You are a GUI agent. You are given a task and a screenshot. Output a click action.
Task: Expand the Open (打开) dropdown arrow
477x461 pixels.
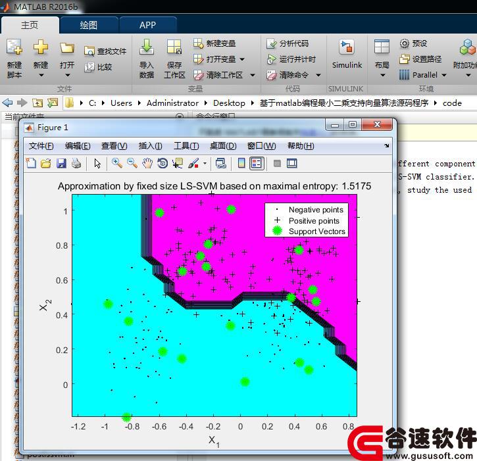68,75
